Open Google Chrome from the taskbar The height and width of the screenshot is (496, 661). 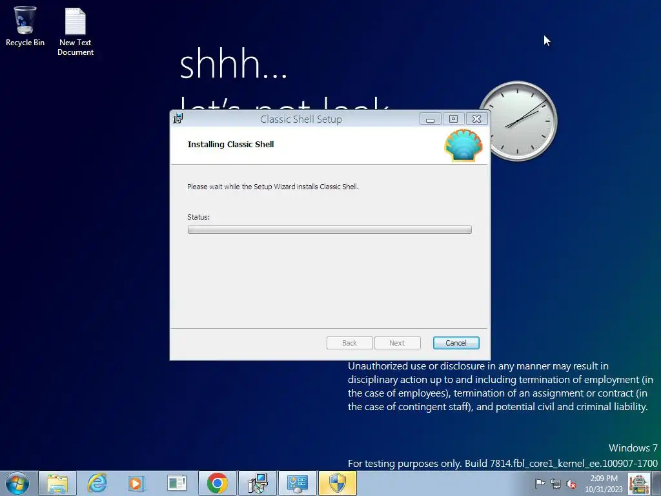point(217,483)
